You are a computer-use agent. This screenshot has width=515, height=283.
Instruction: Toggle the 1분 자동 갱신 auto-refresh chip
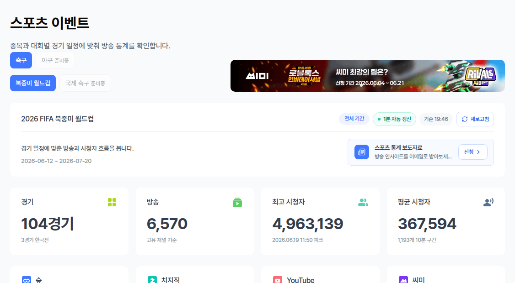394,119
